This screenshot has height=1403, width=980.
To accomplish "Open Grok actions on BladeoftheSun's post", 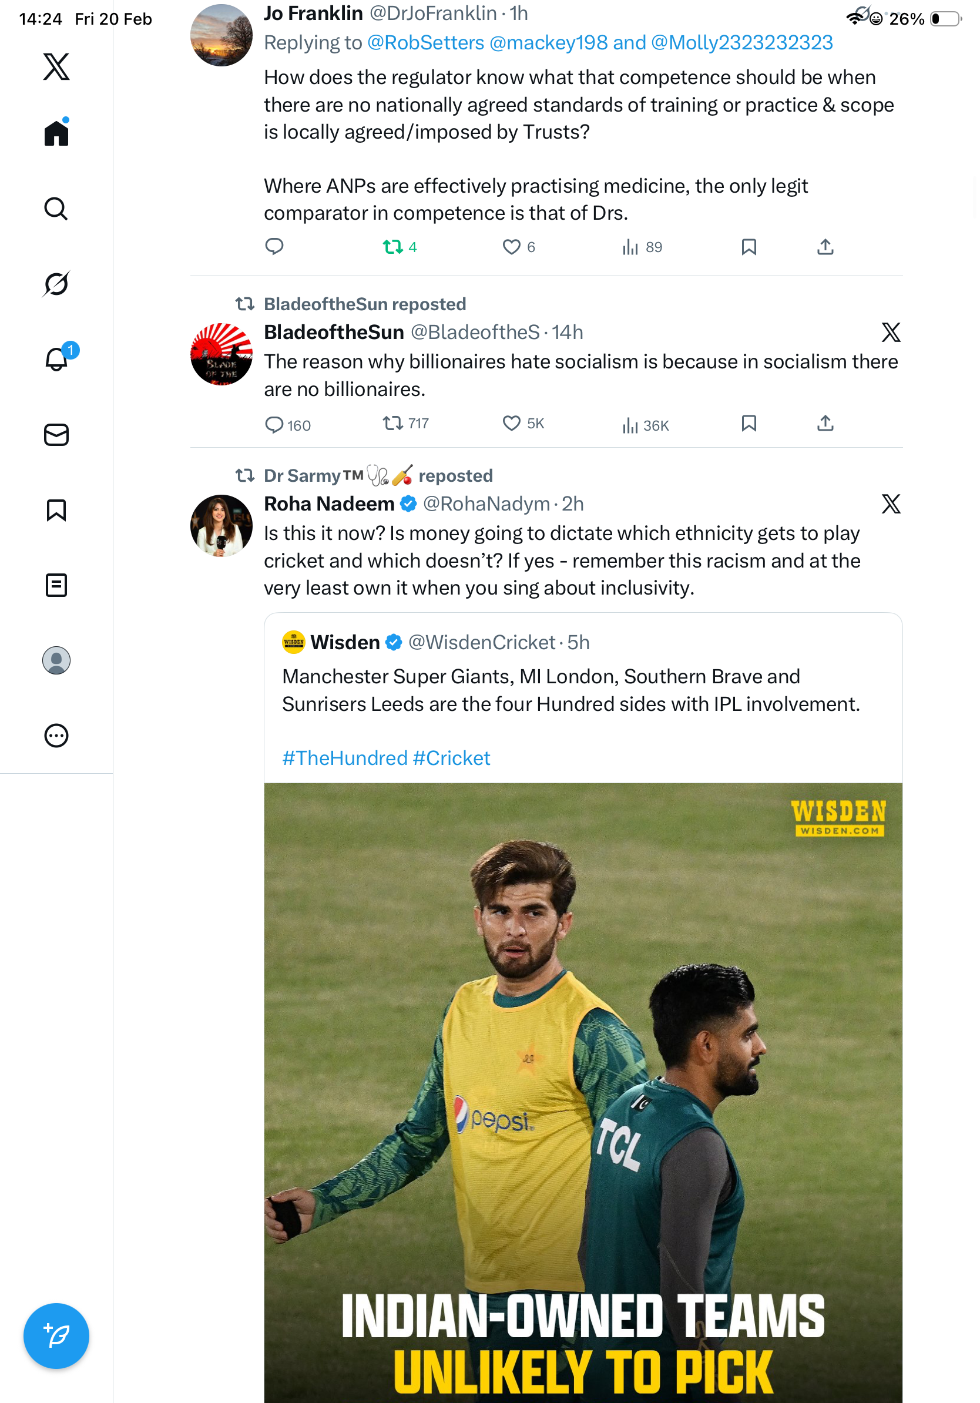I will 891,333.
